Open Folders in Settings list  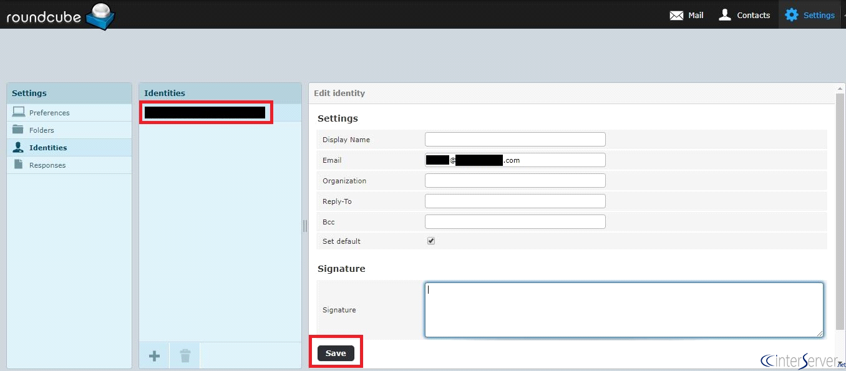[x=69, y=130]
